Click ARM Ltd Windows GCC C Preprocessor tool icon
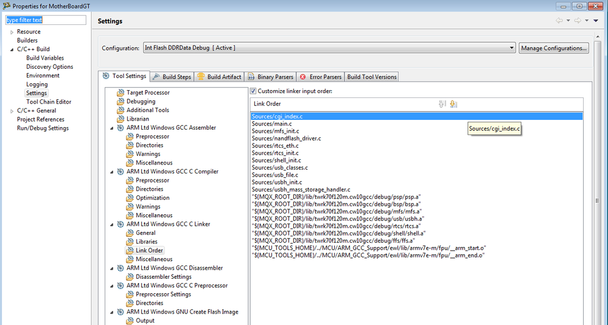 coord(121,285)
